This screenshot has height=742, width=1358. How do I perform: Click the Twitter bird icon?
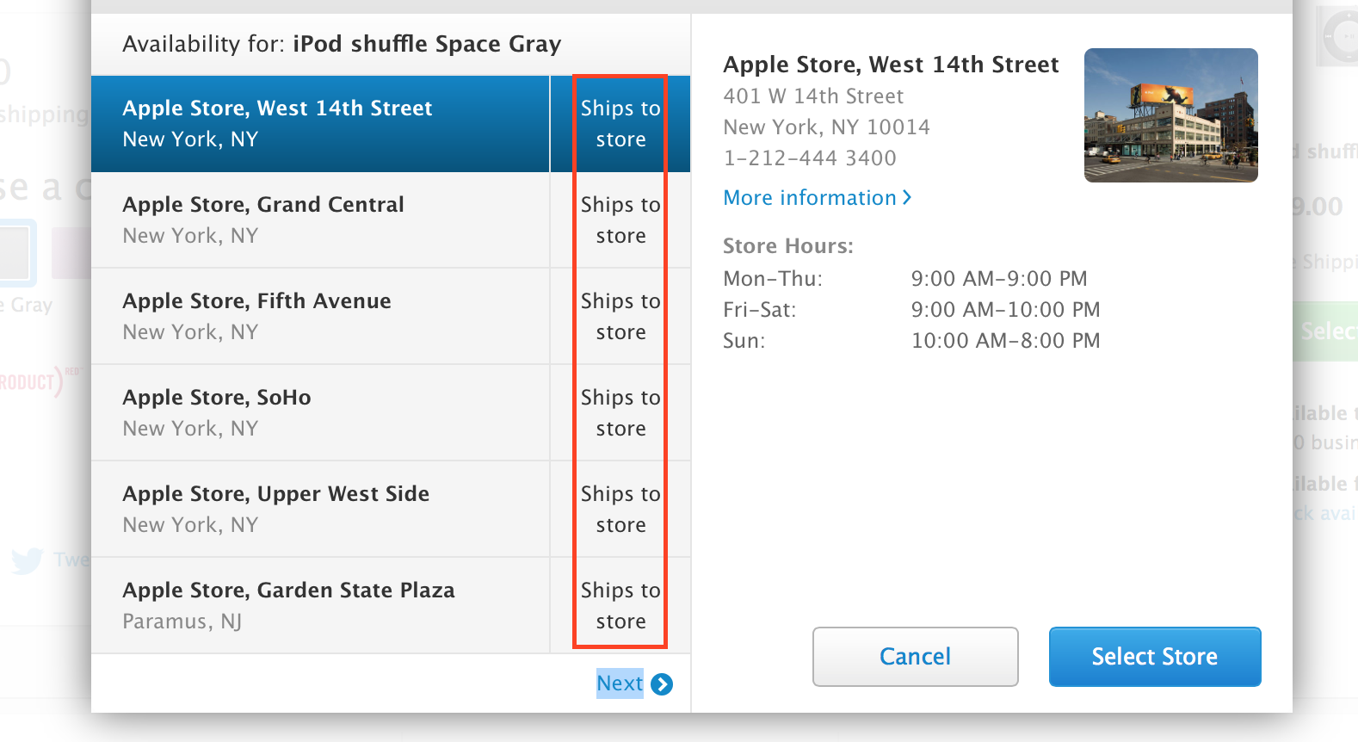click(28, 560)
